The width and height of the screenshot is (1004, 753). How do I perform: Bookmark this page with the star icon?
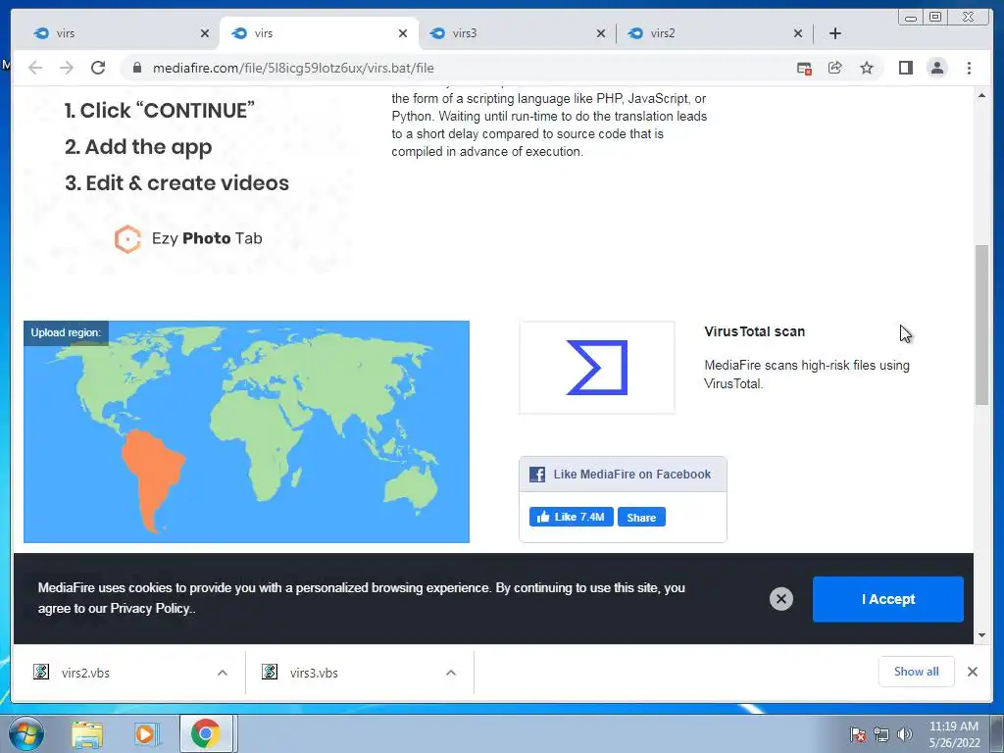click(x=867, y=68)
